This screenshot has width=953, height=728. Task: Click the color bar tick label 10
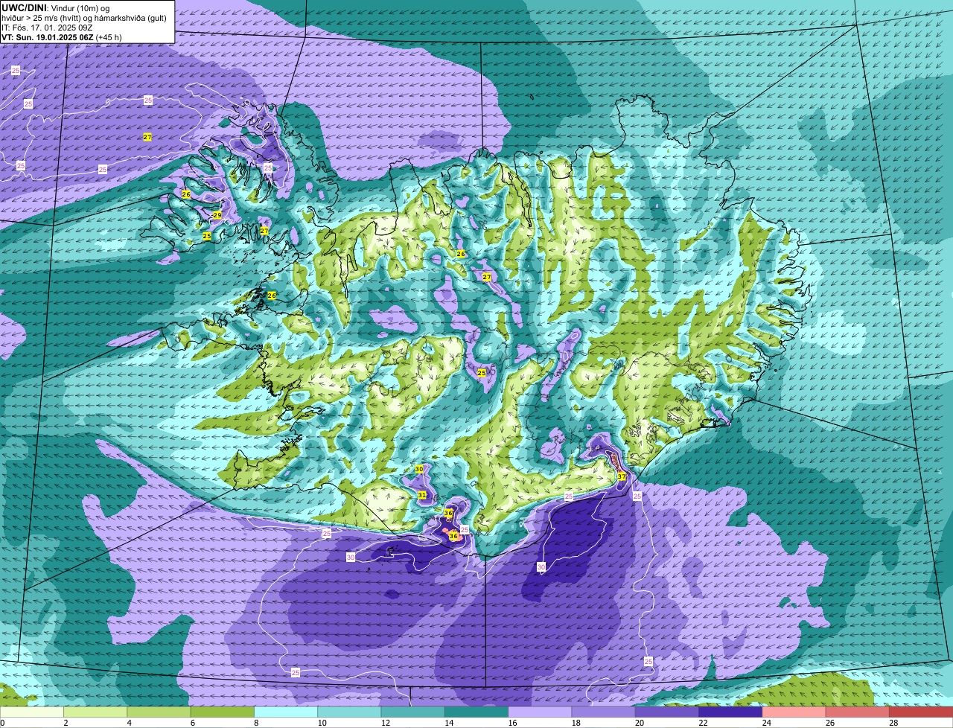[x=322, y=723]
